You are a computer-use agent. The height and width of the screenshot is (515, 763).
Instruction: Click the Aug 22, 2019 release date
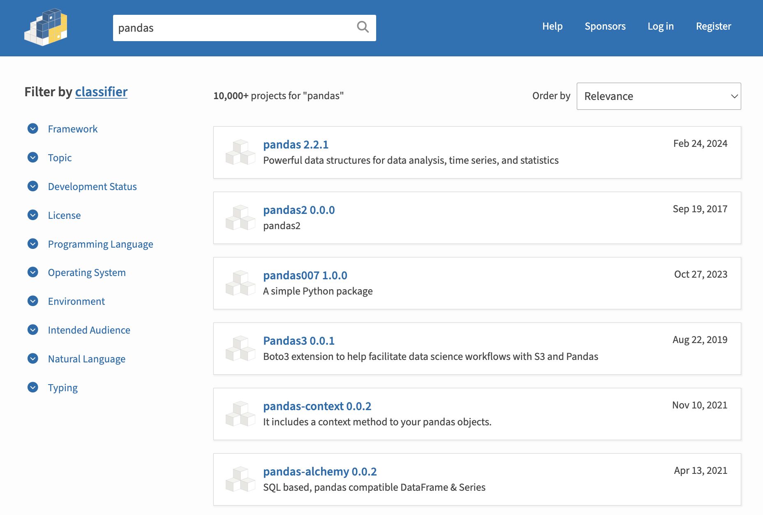700,340
